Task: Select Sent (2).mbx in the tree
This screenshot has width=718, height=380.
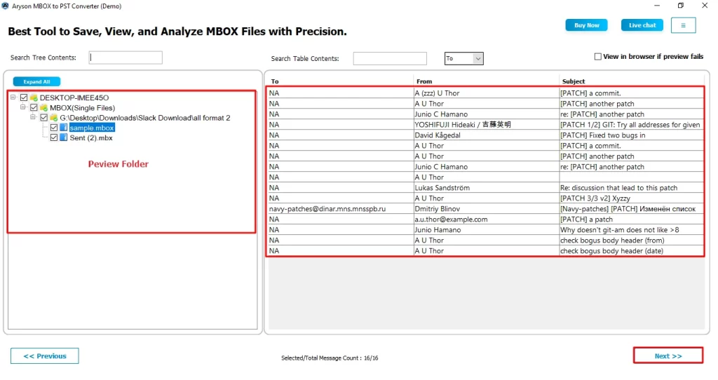Action: point(91,137)
